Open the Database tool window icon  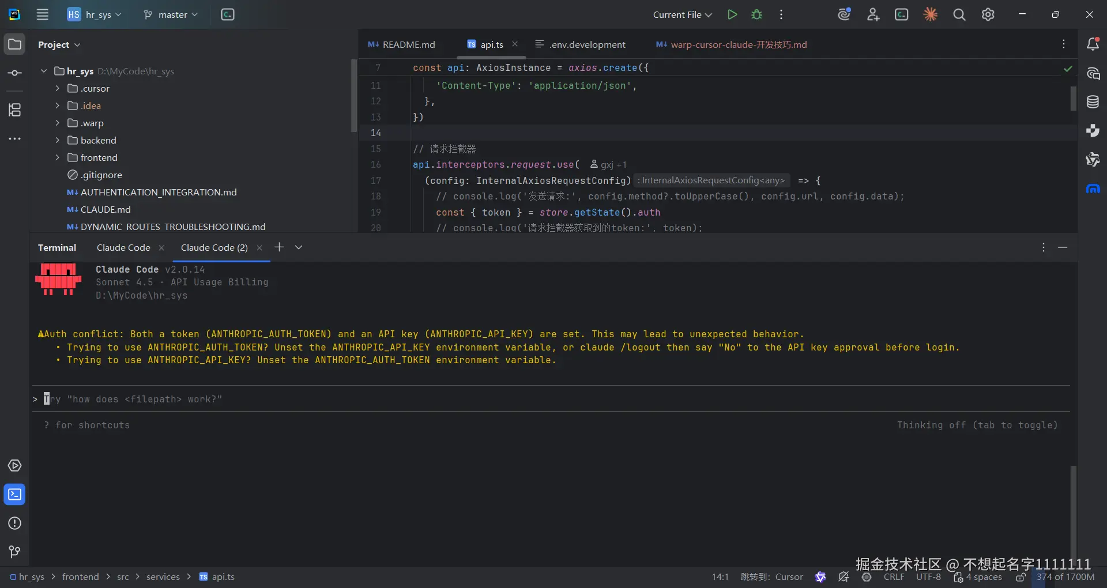tap(1093, 102)
